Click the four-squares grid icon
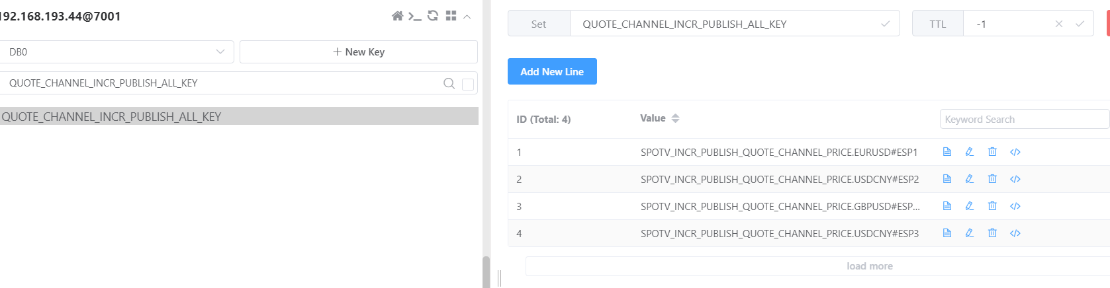The height and width of the screenshot is (288, 1110). (451, 16)
